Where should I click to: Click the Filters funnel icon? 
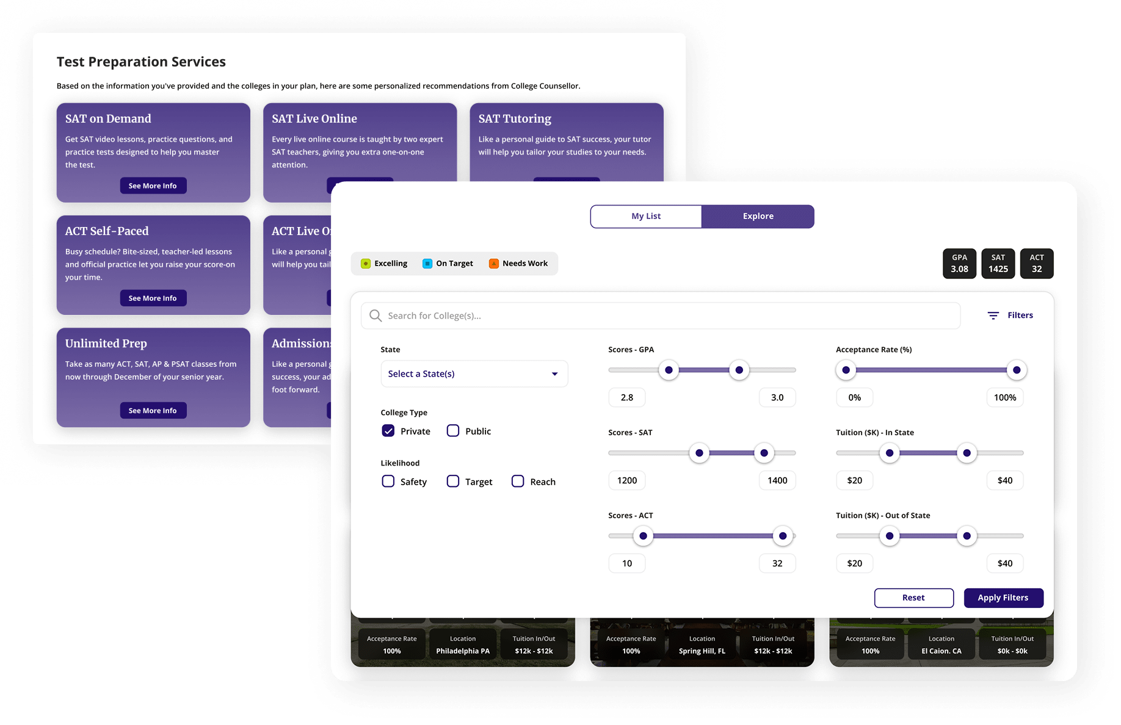tap(993, 315)
